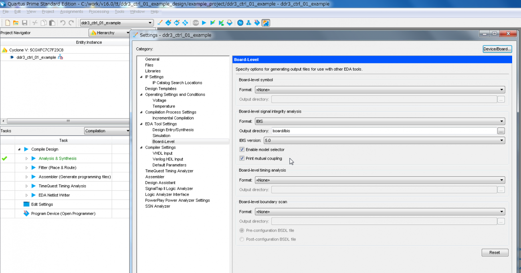Open the Assignments menu
521x273 pixels.
tap(71, 12)
